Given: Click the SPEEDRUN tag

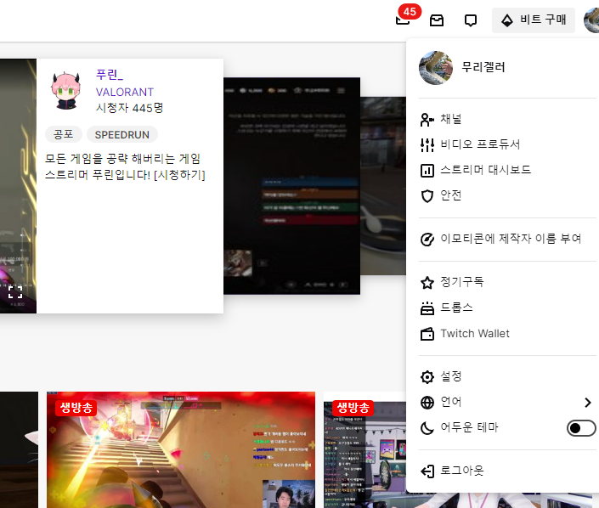Looking at the screenshot, I should click(121, 134).
